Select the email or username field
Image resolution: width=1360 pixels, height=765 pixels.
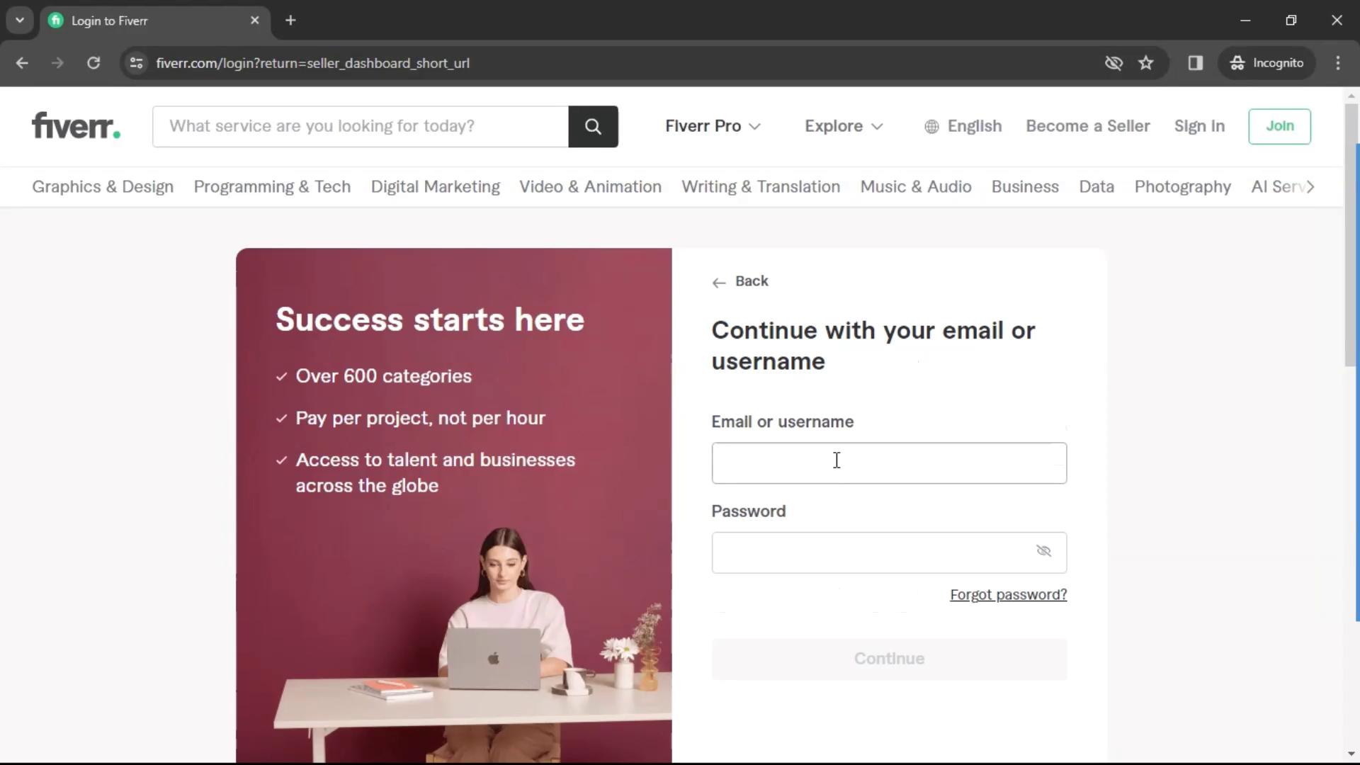pyautogui.click(x=888, y=461)
